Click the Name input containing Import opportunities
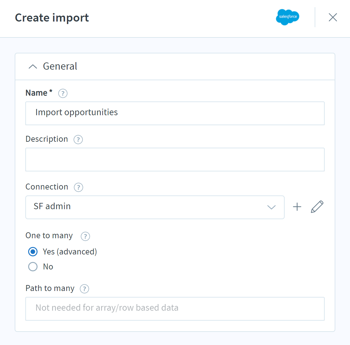 [175, 113]
